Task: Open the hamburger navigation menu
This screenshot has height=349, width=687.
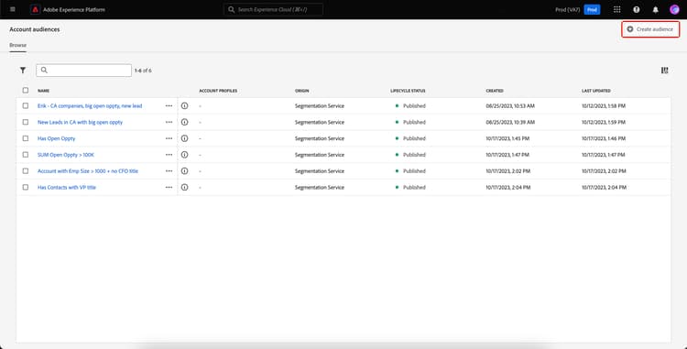Action: (12, 9)
